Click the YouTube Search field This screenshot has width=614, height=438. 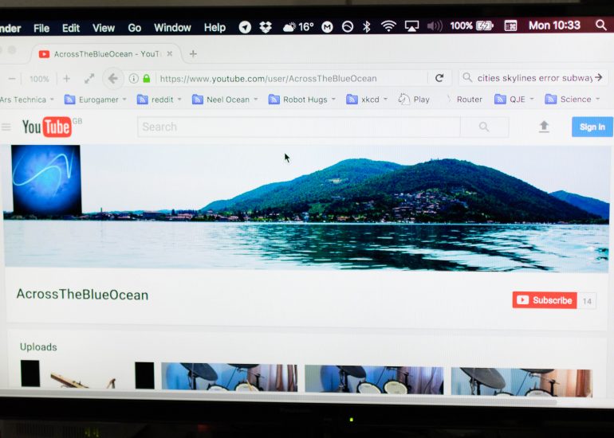point(299,127)
